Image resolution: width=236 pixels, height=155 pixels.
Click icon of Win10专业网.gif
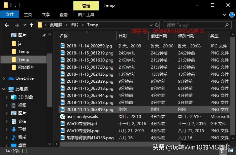coord(63,124)
